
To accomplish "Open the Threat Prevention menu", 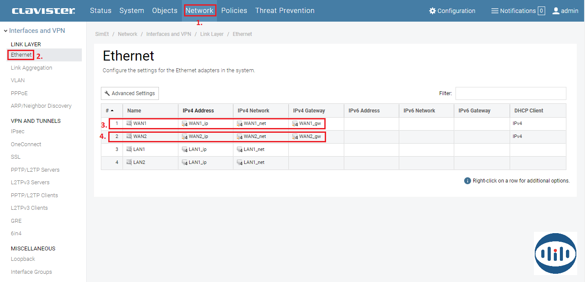I will coord(284,11).
